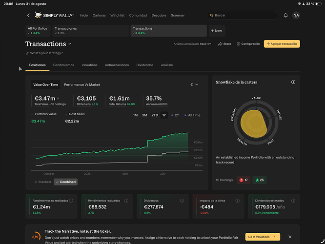Select the 3M time range
The width and height of the screenshot is (325, 244).
(x=144, y=115)
